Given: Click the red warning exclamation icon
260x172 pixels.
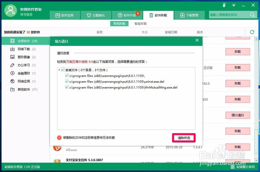Looking at the screenshot, I should pyautogui.click(x=59, y=138).
